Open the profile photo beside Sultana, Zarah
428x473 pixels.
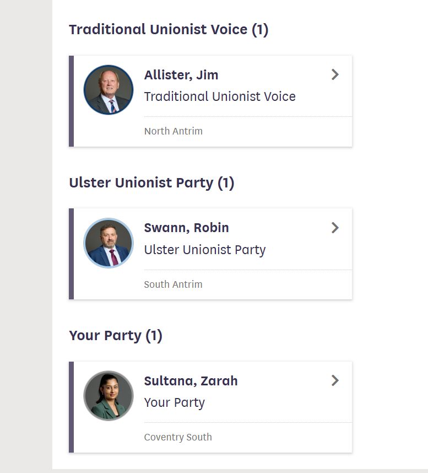click(x=109, y=396)
